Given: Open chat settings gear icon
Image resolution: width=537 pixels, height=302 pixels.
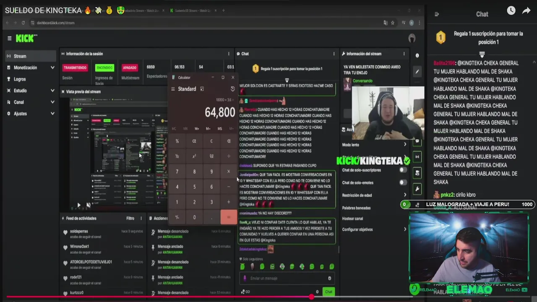Looking at the screenshot, I should click(317, 292).
